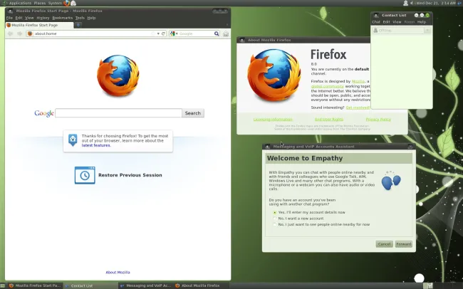This screenshot has height=289, width=463.
Task: Click the menu logo left of Applications
Action: pos(4,3)
